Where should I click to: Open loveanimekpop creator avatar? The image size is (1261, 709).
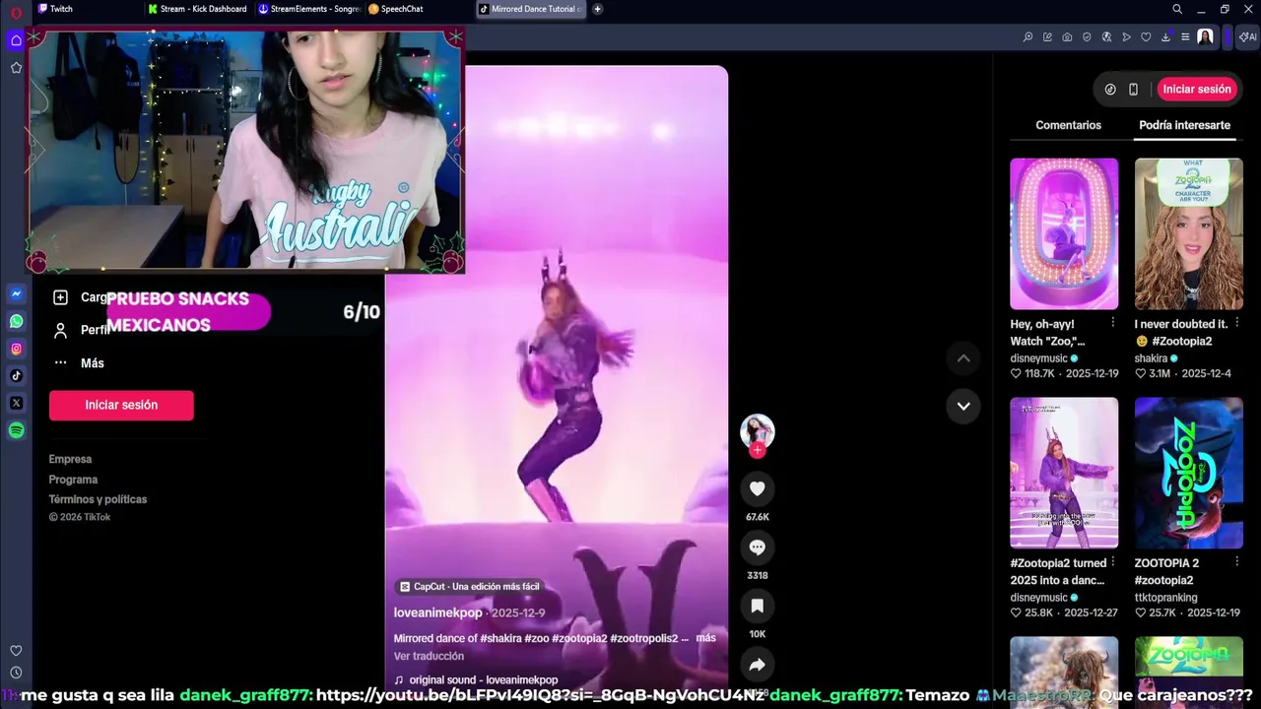(x=757, y=431)
